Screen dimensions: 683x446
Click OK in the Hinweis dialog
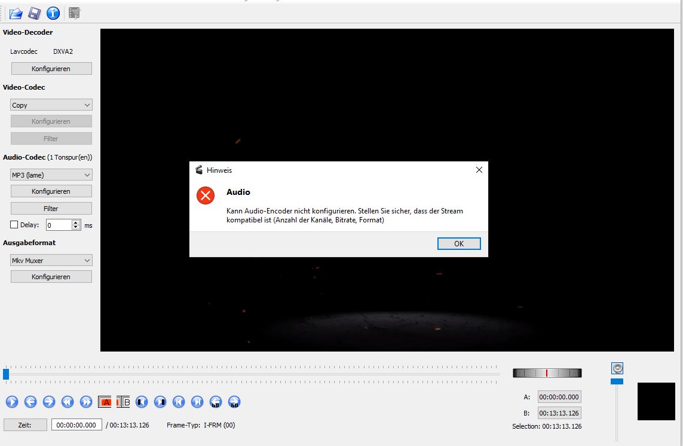click(458, 243)
